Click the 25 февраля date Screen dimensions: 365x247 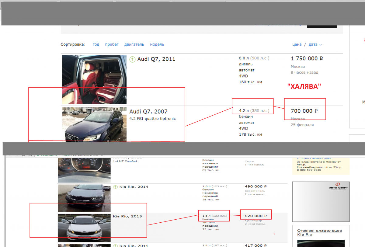click(302, 125)
